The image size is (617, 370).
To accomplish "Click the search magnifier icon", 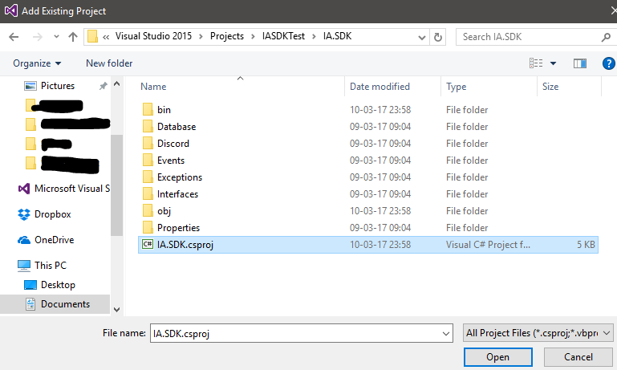I will (x=606, y=37).
